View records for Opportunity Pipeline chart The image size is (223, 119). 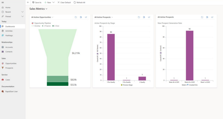pos(81,17)
